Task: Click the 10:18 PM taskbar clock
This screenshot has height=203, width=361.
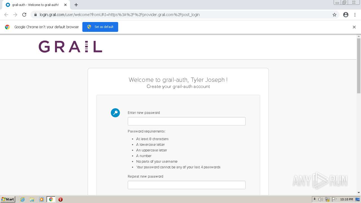Action: (x=347, y=199)
